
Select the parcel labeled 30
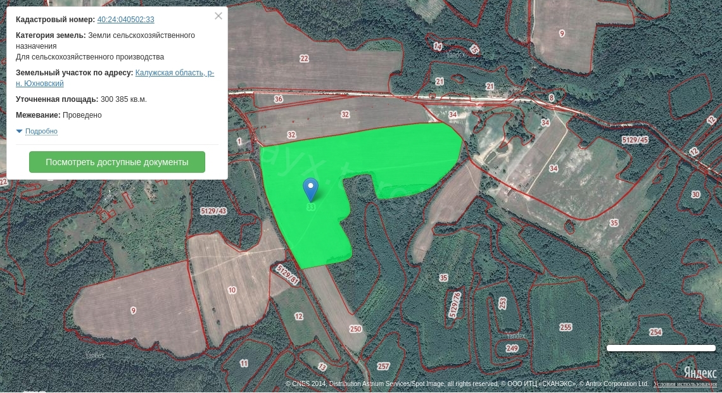pyautogui.click(x=696, y=194)
